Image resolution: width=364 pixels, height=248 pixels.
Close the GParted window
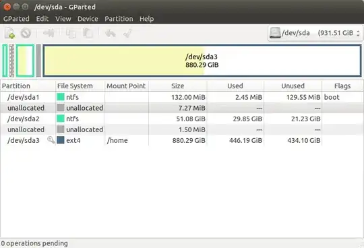coord(7,7)
